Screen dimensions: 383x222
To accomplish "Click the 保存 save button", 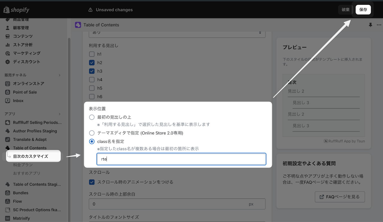I will (363, 10).
